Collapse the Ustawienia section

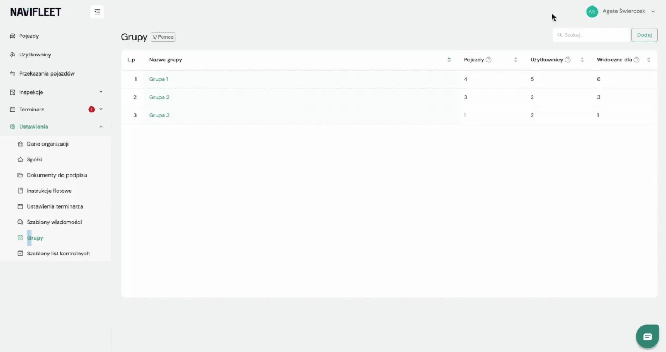point(101,127)
